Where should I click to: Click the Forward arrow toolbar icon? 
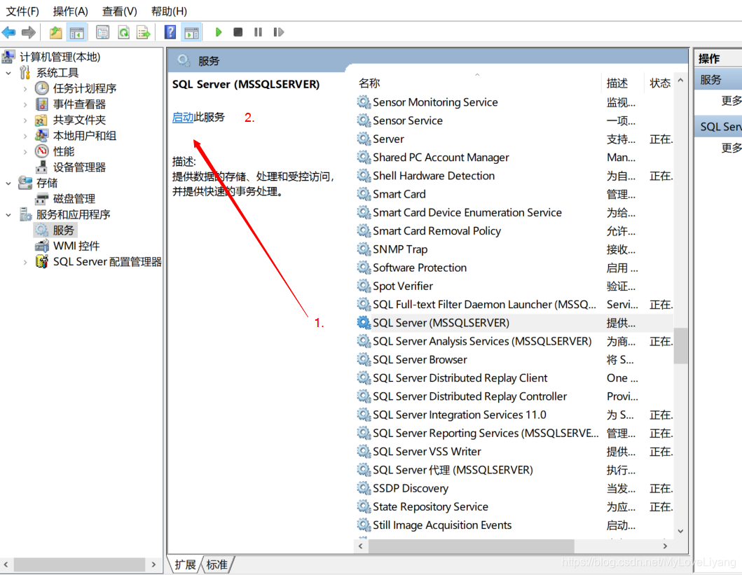[29, 32]
